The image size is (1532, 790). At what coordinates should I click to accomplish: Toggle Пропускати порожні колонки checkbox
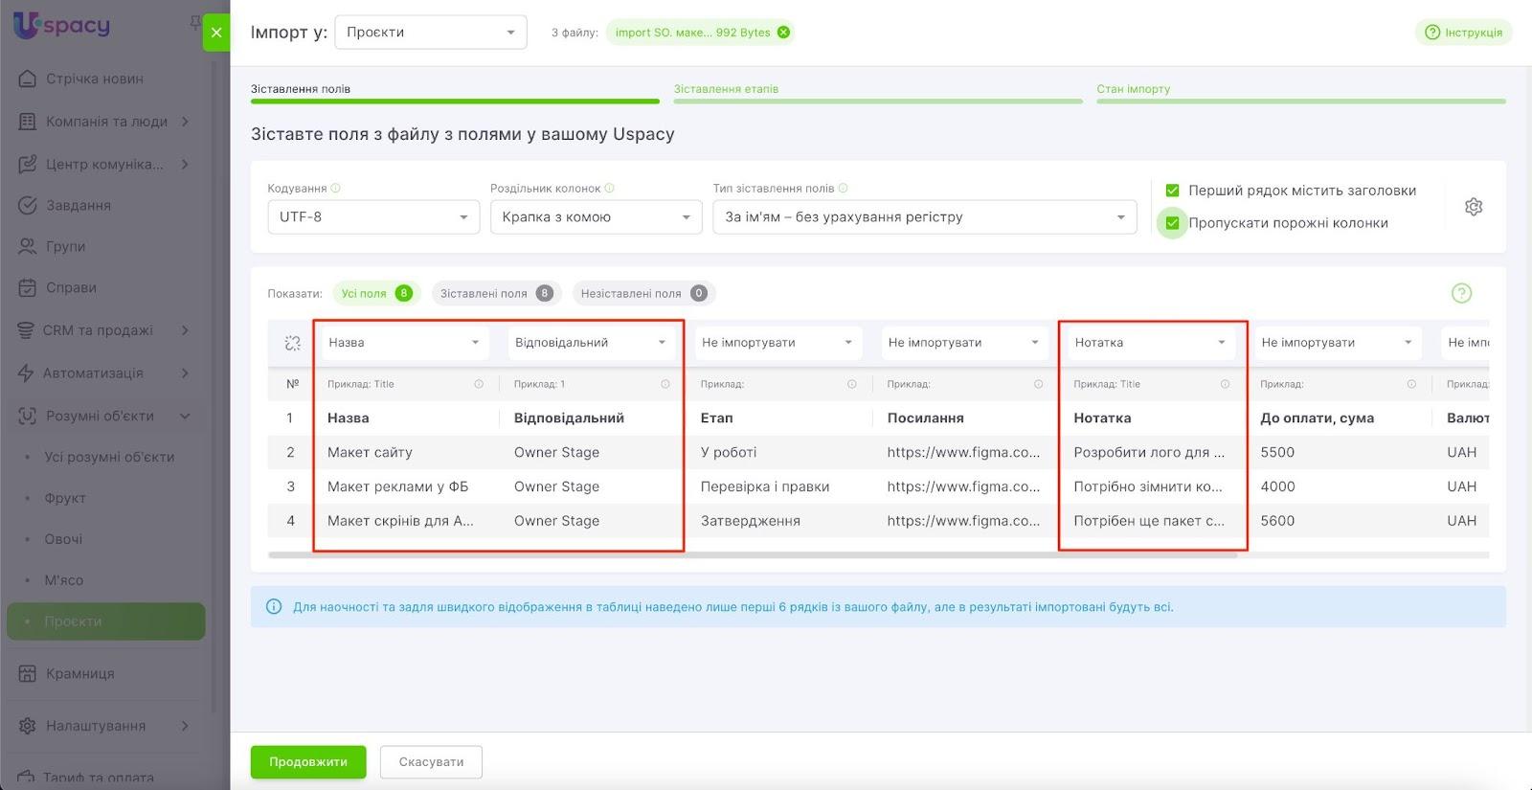pyautogui.click(x=1172, y=223)
